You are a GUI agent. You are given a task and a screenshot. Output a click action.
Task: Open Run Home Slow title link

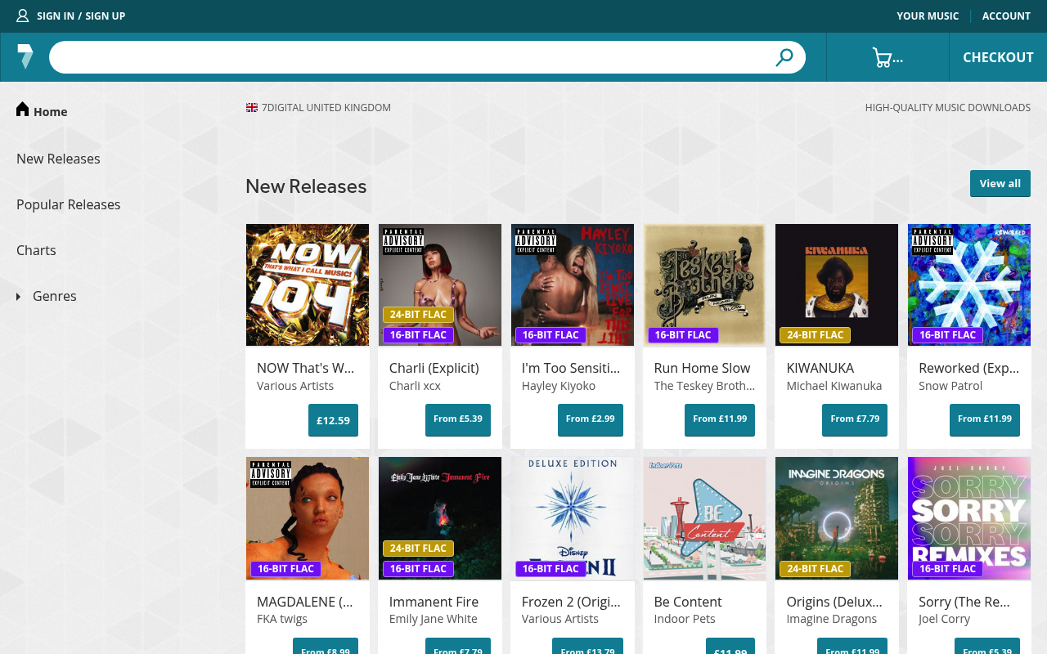click(702, 368)
